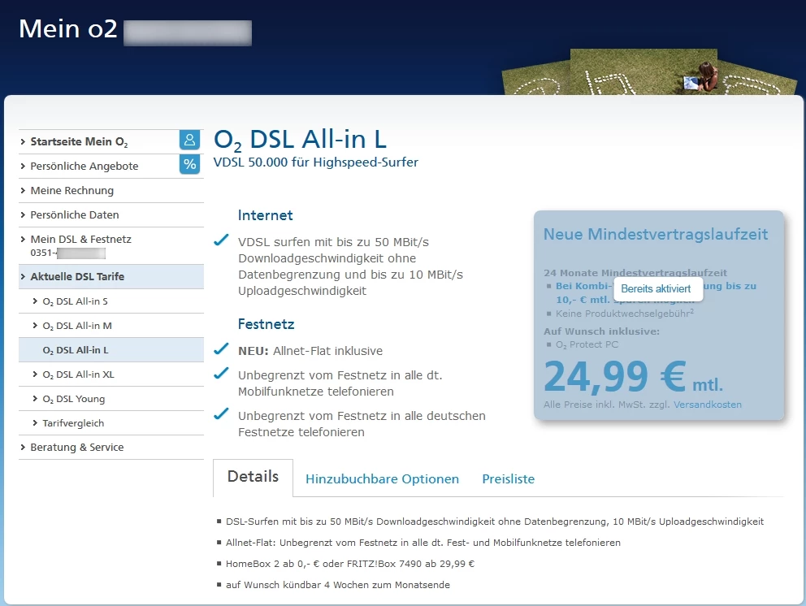The width and height of the screenshot is (806, 606).
Task: Switch to Hinzubuchbare Optionen tab
Action: click(x=382, y=479)
